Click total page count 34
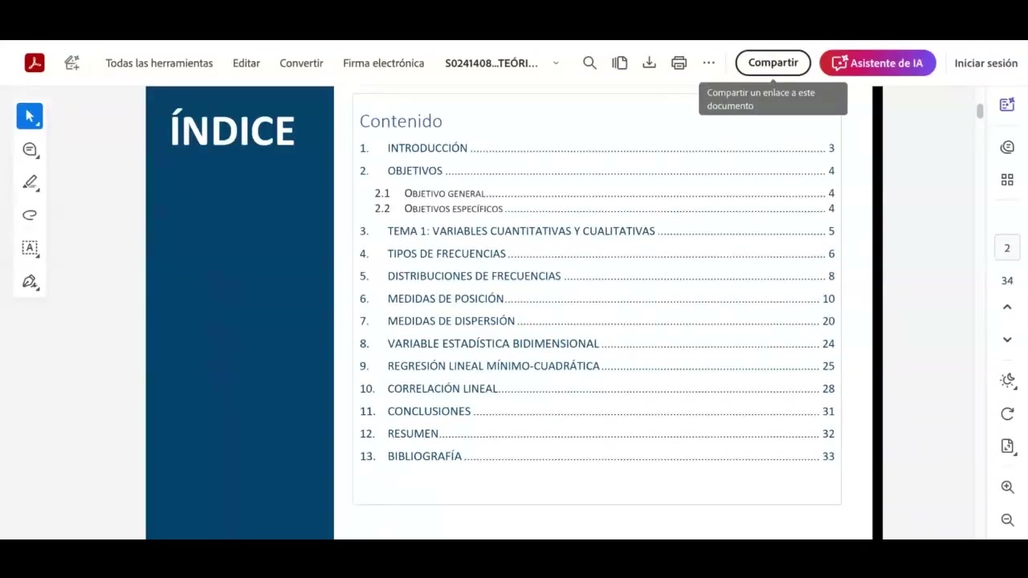The height and width of the screenshot is (578, 1028). [1007, 281]
